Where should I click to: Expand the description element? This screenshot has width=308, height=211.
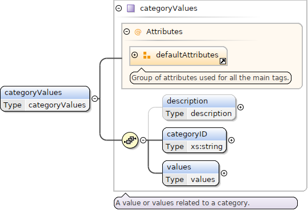240,107
